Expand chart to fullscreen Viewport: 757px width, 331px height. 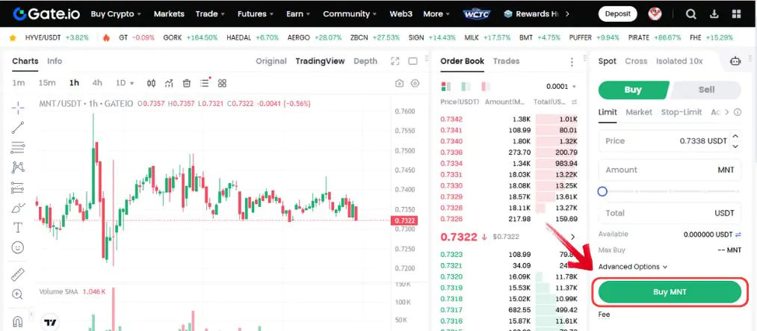click(395, 61)
